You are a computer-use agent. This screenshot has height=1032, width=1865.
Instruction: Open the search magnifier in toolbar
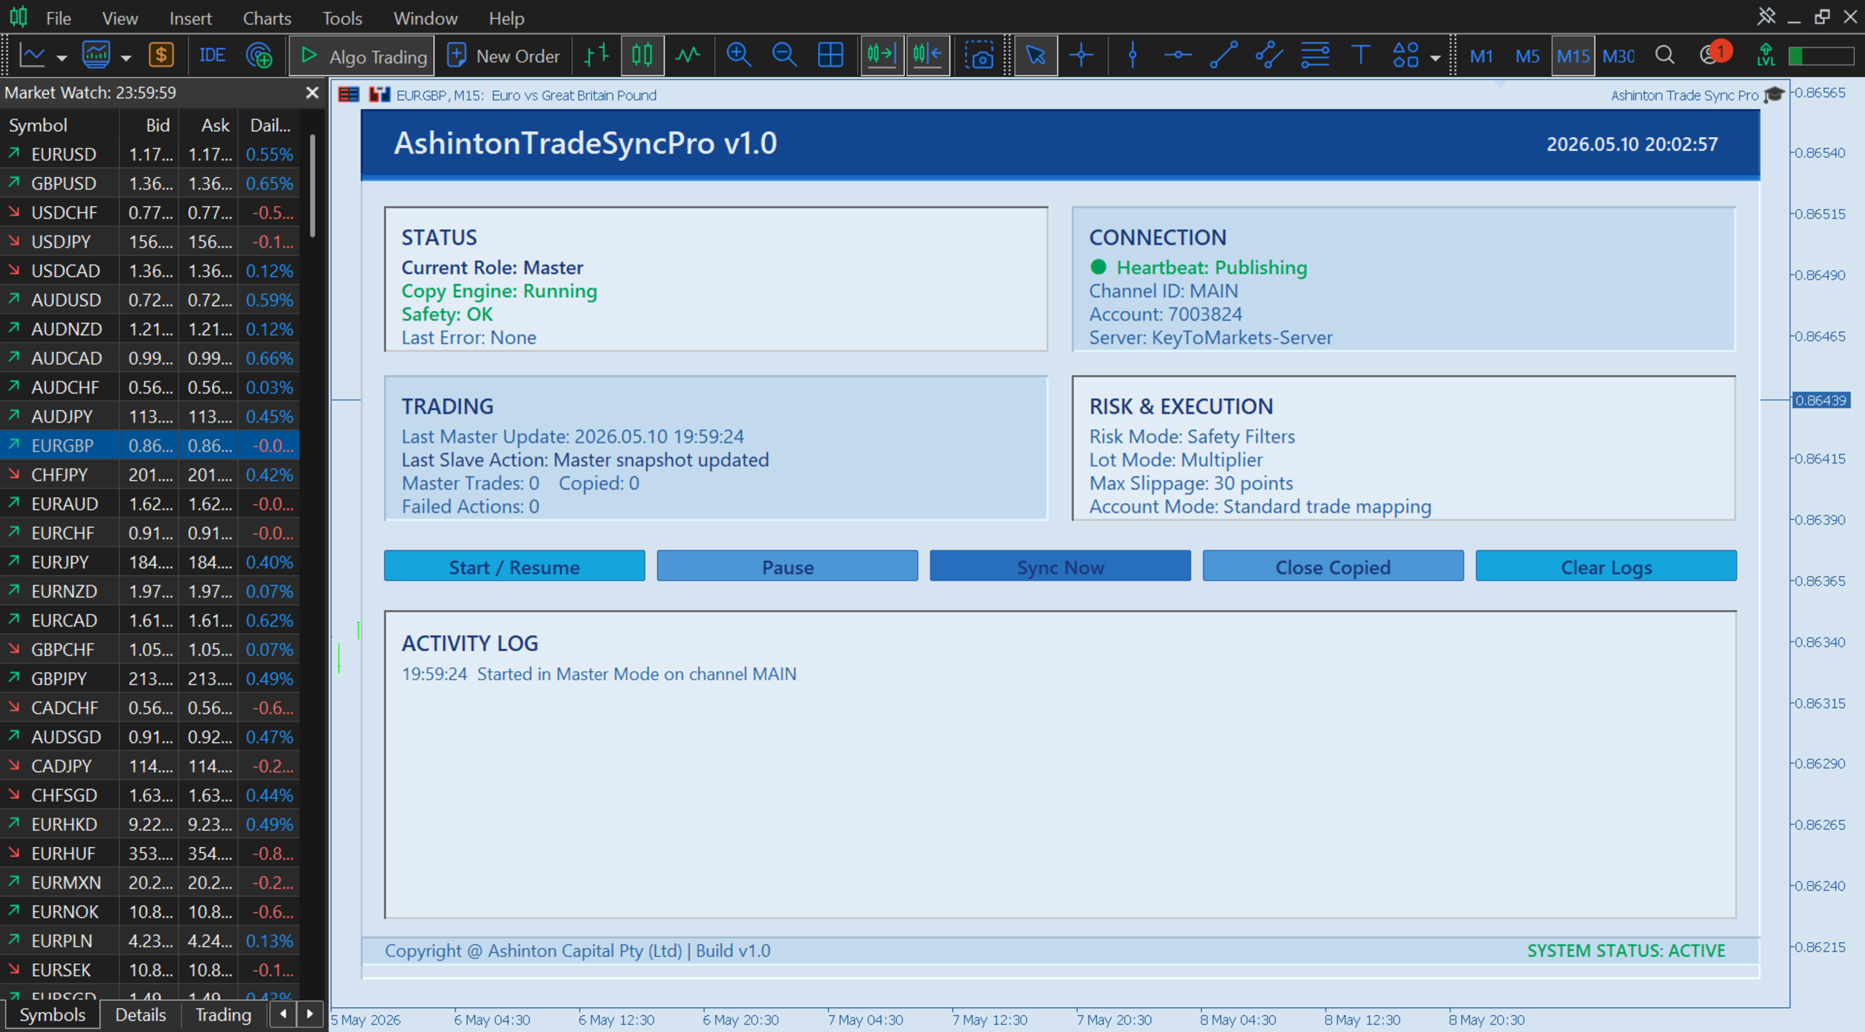[x=1665, y=55]
